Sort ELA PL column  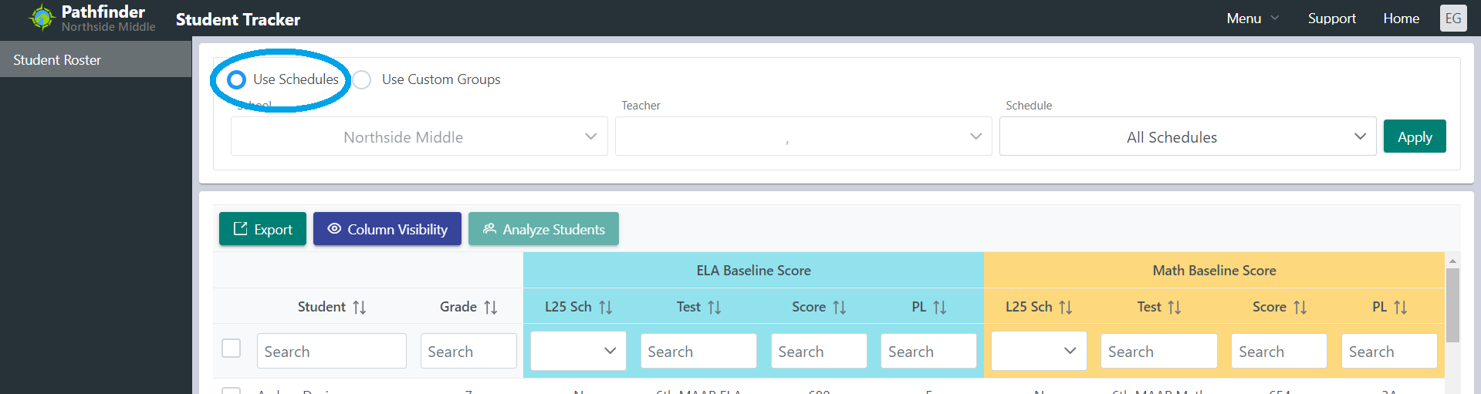[x=940, y=308]
